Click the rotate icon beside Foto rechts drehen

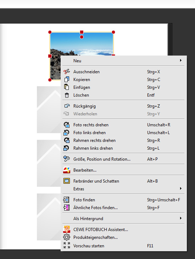(67, 125)
